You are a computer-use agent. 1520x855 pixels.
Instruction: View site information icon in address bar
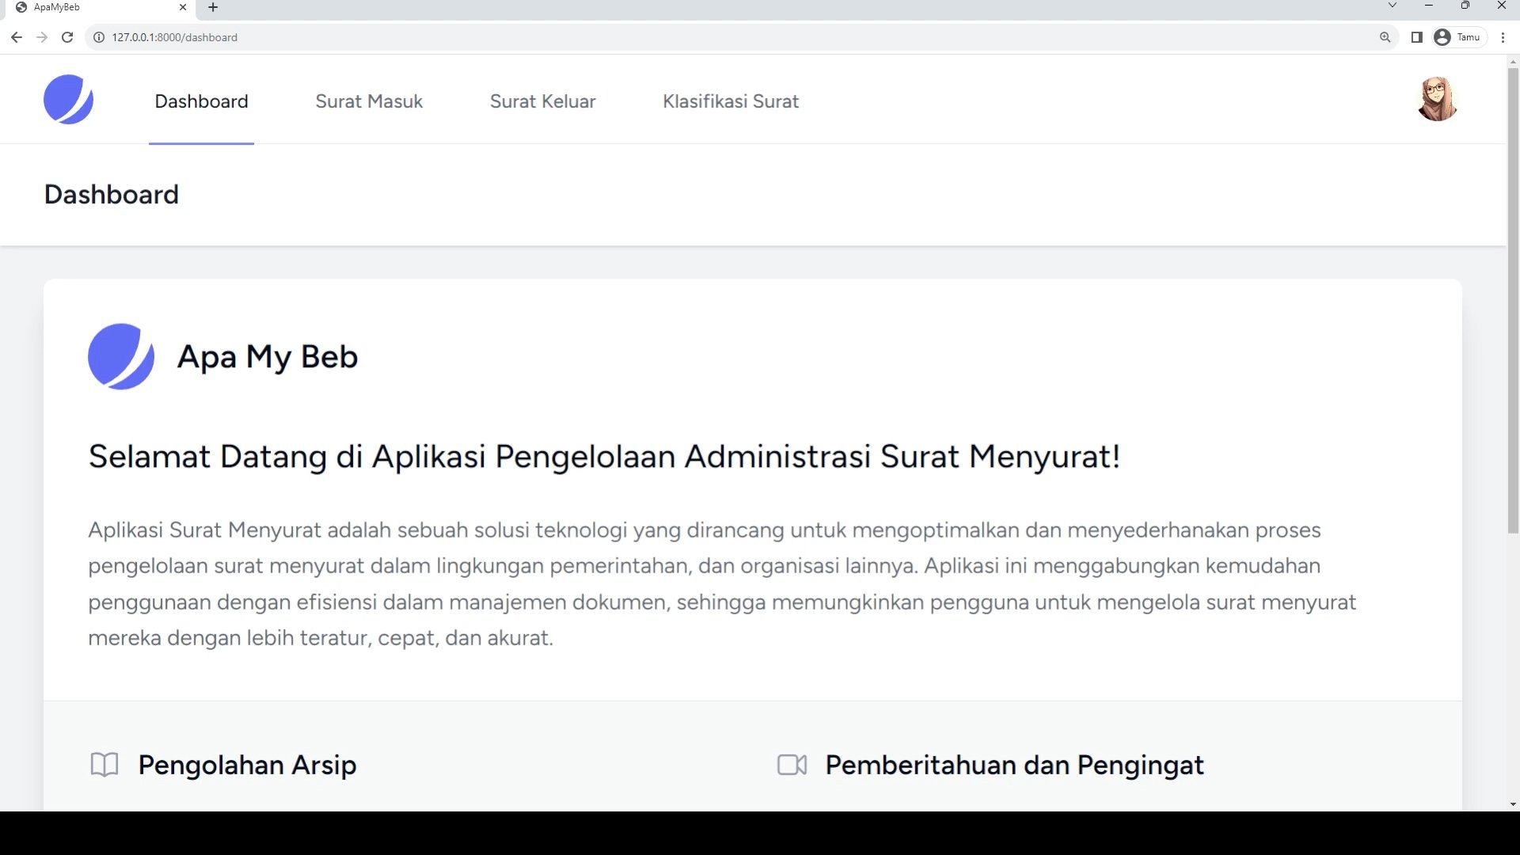tap(99, 37)
